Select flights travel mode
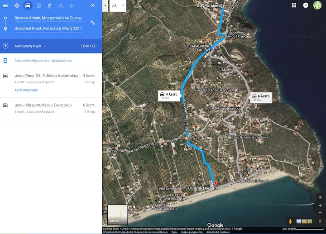The image size is (326, 234). click(72, 5)
